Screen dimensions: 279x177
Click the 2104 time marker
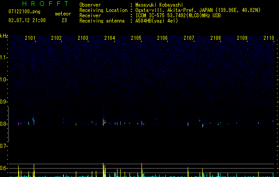click(x=110, y=38)
